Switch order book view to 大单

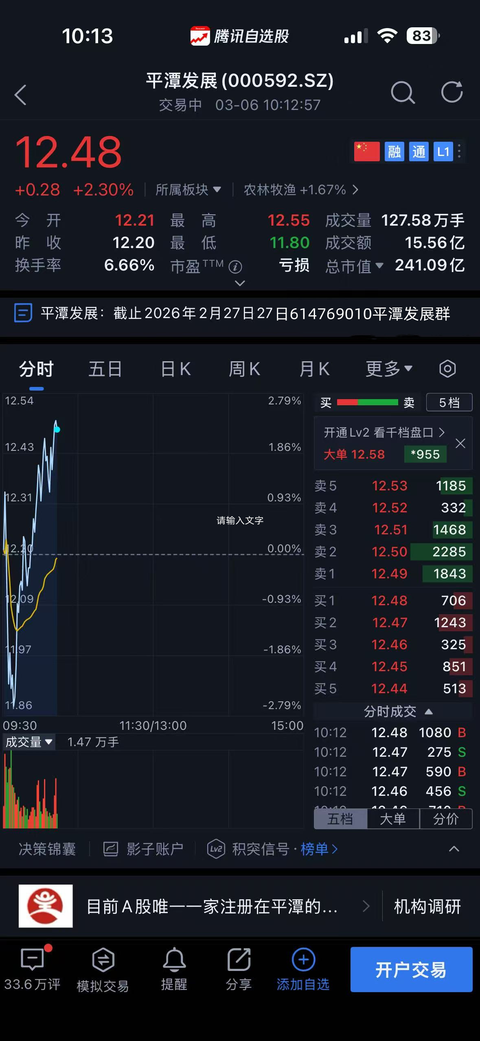[x=393, y=819]
